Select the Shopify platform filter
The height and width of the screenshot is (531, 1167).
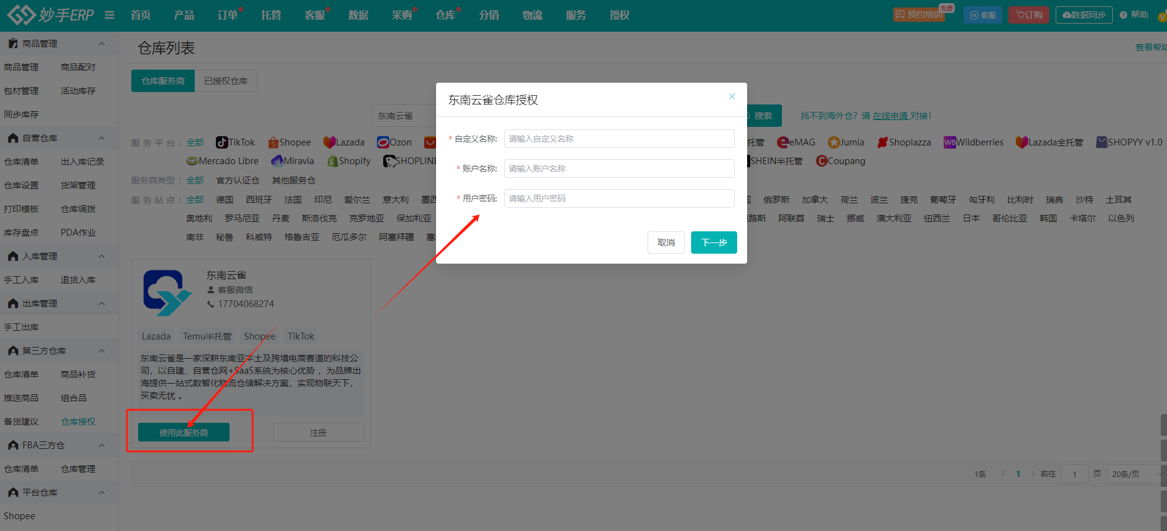349,161
